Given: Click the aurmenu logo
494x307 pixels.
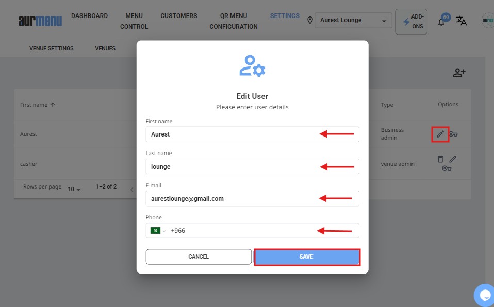Looking at the screenshot, I should (x=40, y=21).
